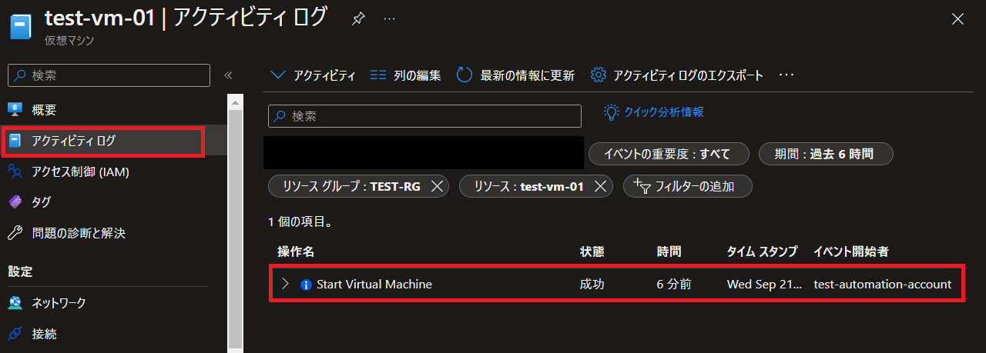Click the IAM people icon

click(15, 172)
